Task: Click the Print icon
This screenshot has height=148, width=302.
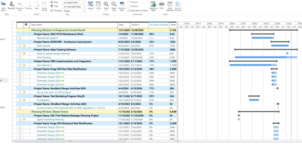Action: 162,5
